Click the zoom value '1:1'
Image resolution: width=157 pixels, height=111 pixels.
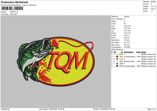pos(152,11)
